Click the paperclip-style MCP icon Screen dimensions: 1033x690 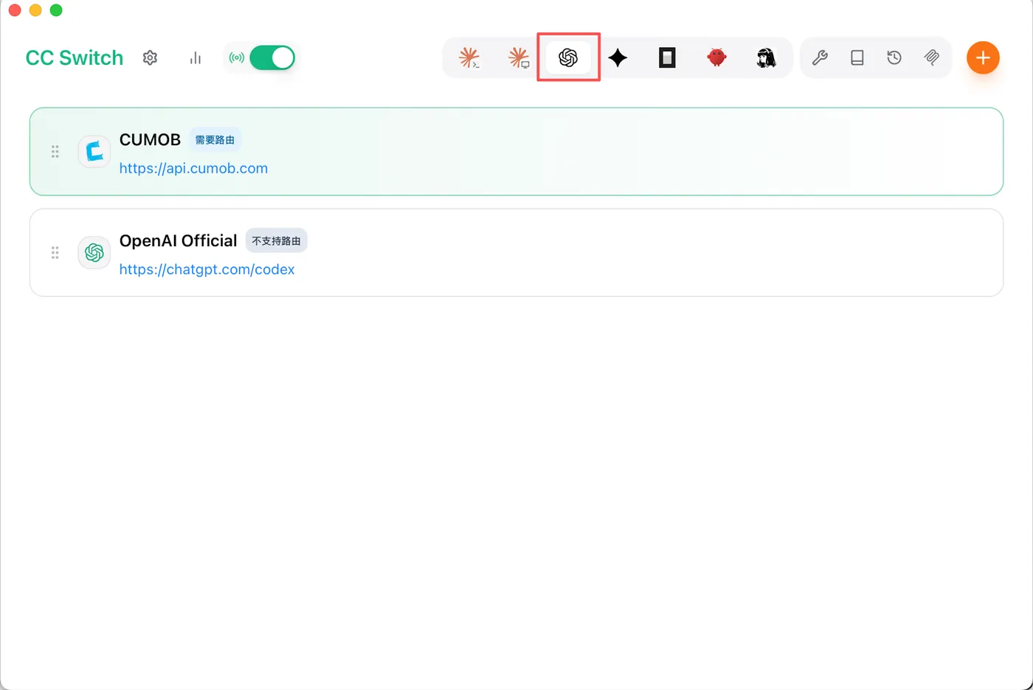coord(932,57)
